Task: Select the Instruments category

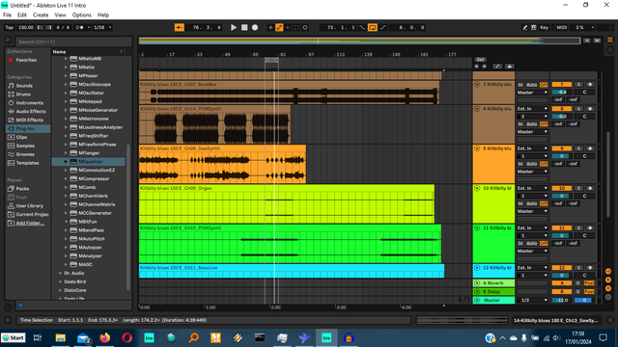Action: [30, 103]
